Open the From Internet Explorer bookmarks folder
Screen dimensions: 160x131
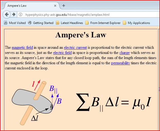tap(103, 23)
